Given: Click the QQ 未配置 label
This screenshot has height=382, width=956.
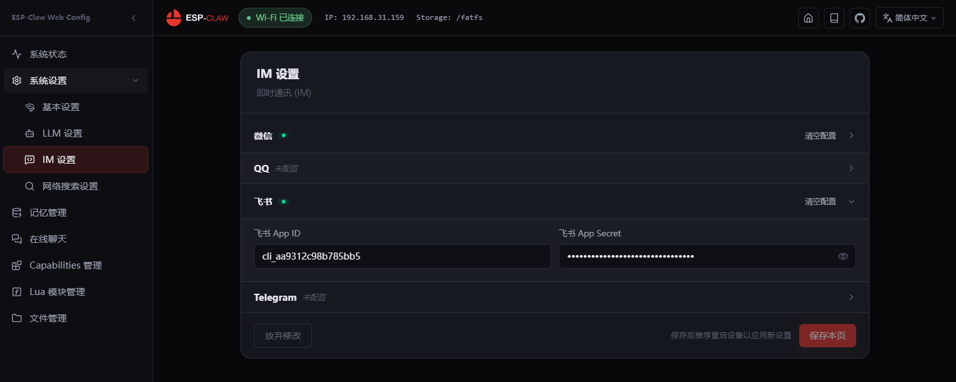Looking at the screenshot, I should click(x=286, y=169).
